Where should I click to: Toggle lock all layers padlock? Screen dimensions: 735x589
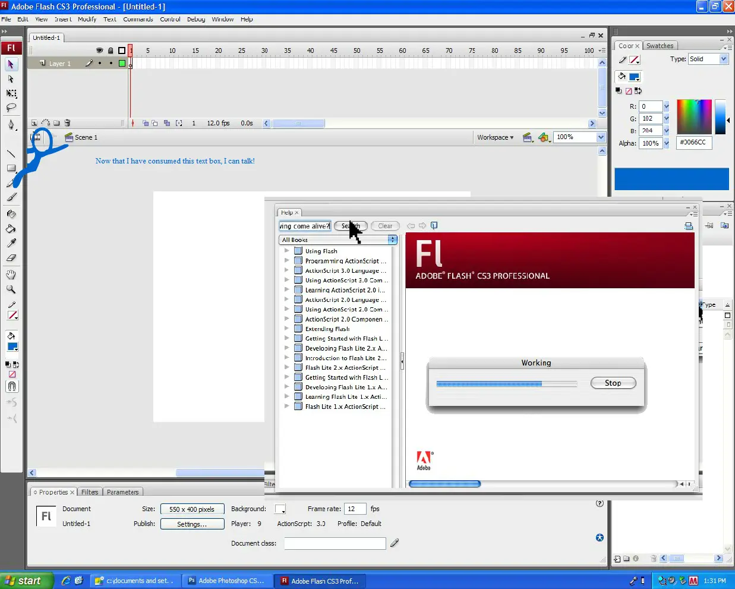click(111, 51)
